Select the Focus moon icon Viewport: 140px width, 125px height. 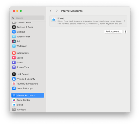tap(14, 62)
